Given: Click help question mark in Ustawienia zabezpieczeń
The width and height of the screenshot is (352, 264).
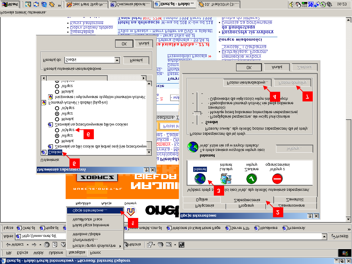Looking at the screenshot, I should tap(146, 170).
